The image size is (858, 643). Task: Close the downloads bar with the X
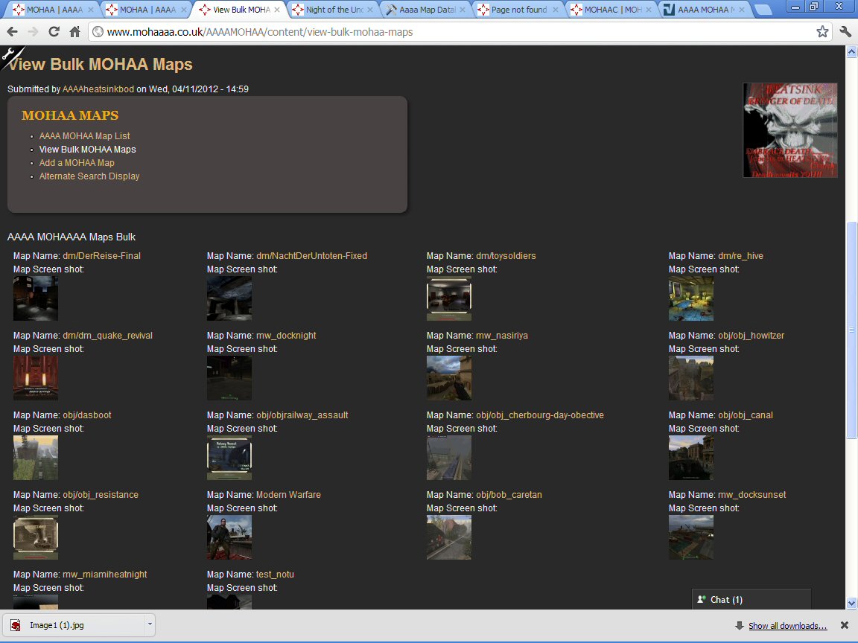pos(845,625)
